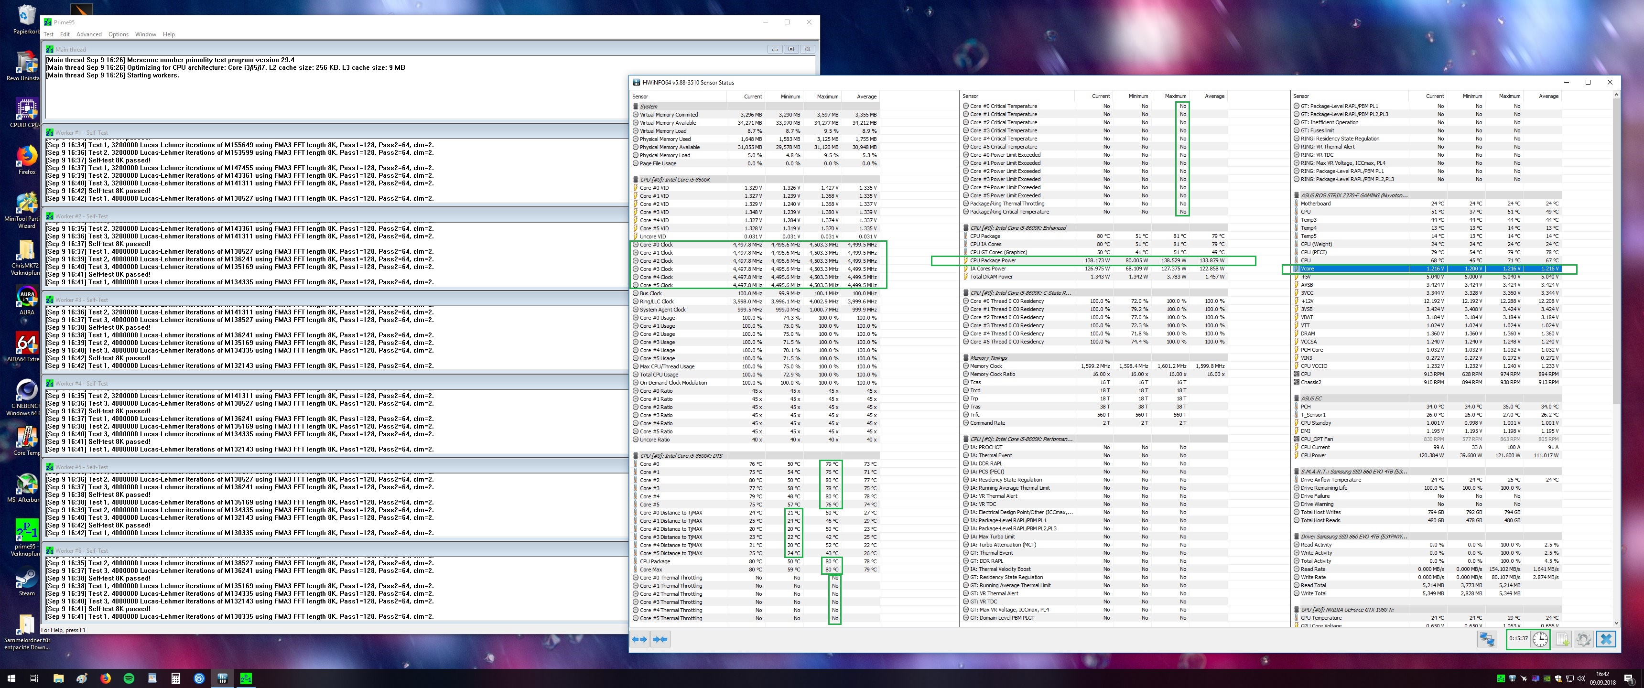
Task: Select the Virtual Memory Commited row
Action: click(x=756, y=115)
